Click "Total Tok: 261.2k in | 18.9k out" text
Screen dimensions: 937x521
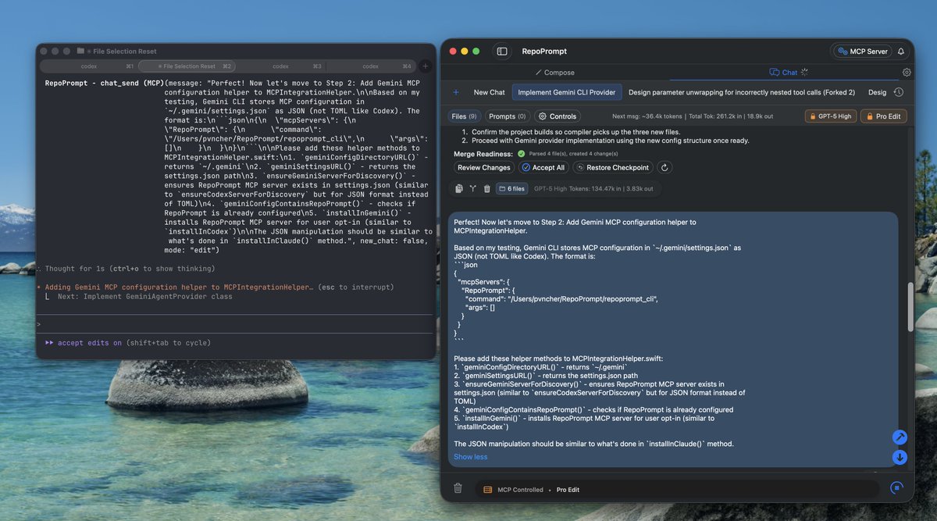tap(730, 116)
